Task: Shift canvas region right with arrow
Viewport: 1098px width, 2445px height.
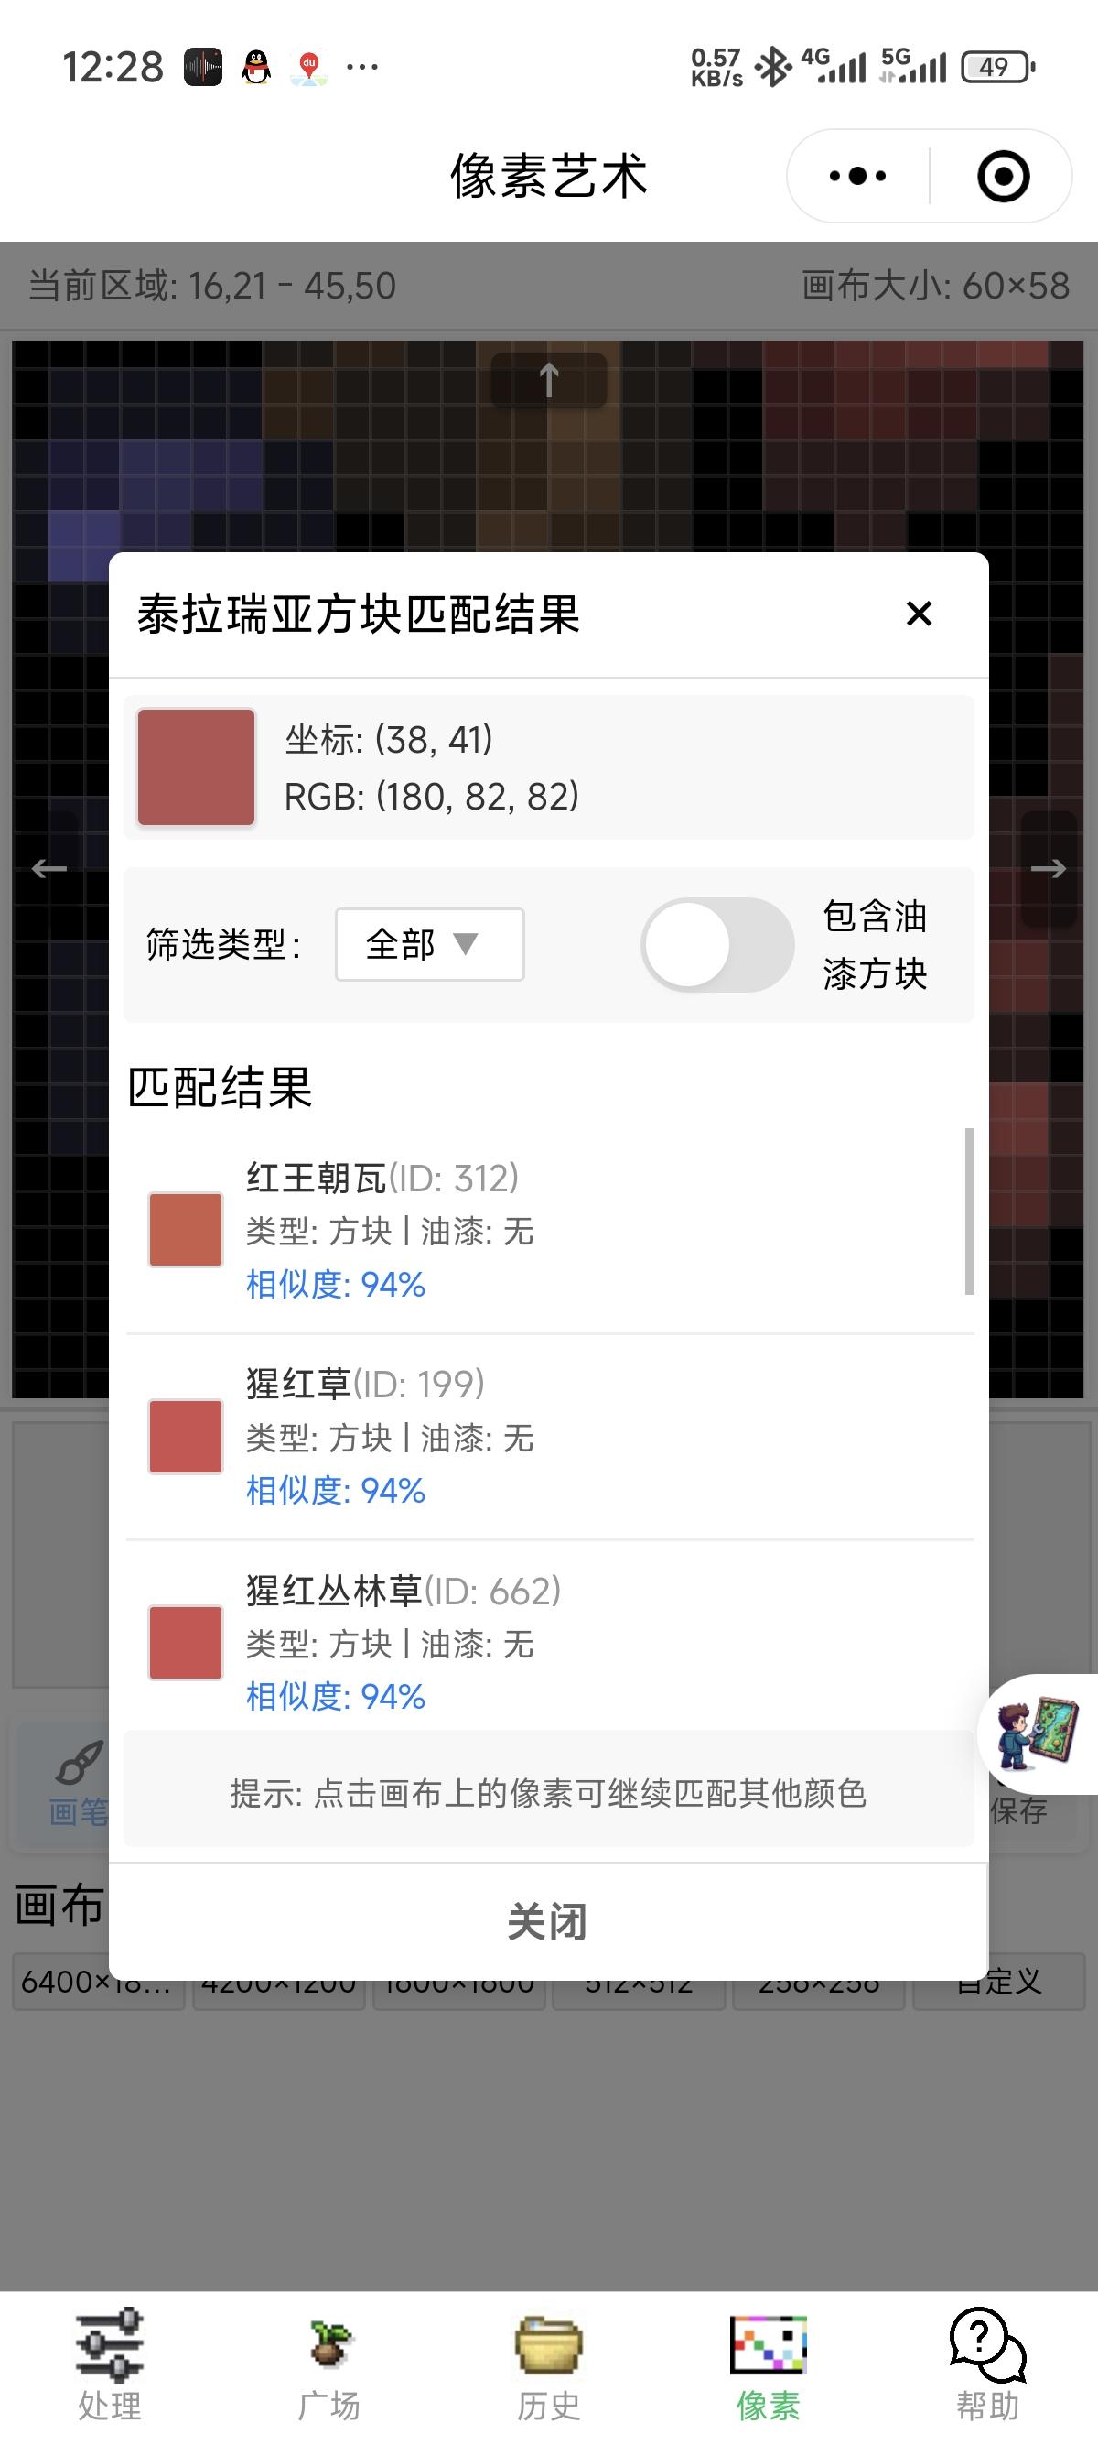Action: 1048,868
